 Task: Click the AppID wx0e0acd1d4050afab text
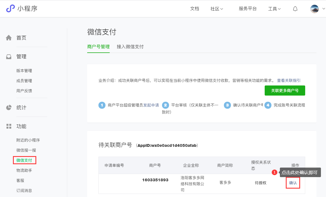click(x=167, y=145)
